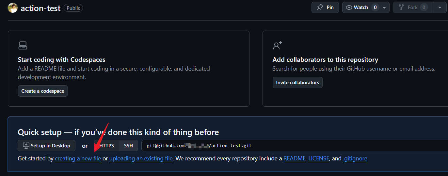Click the repository owner avatar

[x=12, y=8]
